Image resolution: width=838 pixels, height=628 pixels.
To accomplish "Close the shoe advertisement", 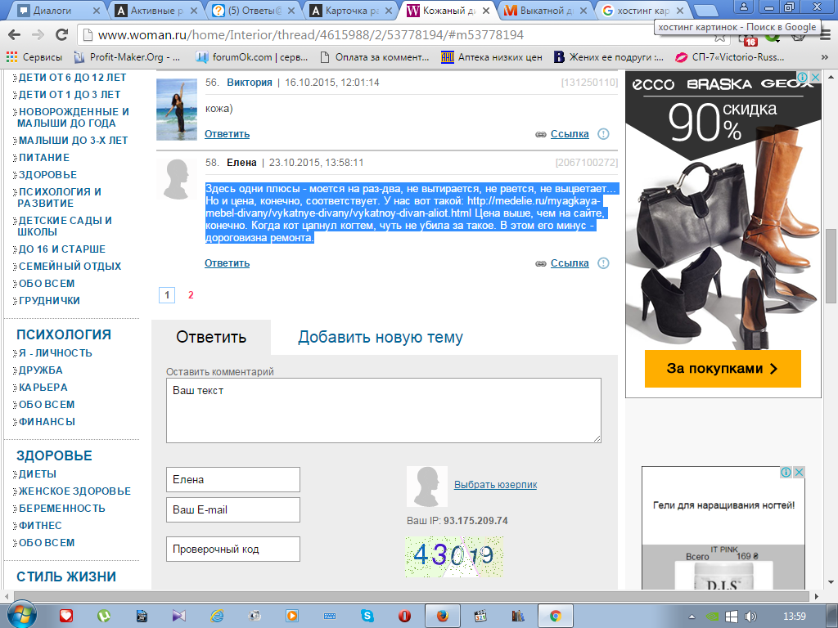I will point(815,78).
